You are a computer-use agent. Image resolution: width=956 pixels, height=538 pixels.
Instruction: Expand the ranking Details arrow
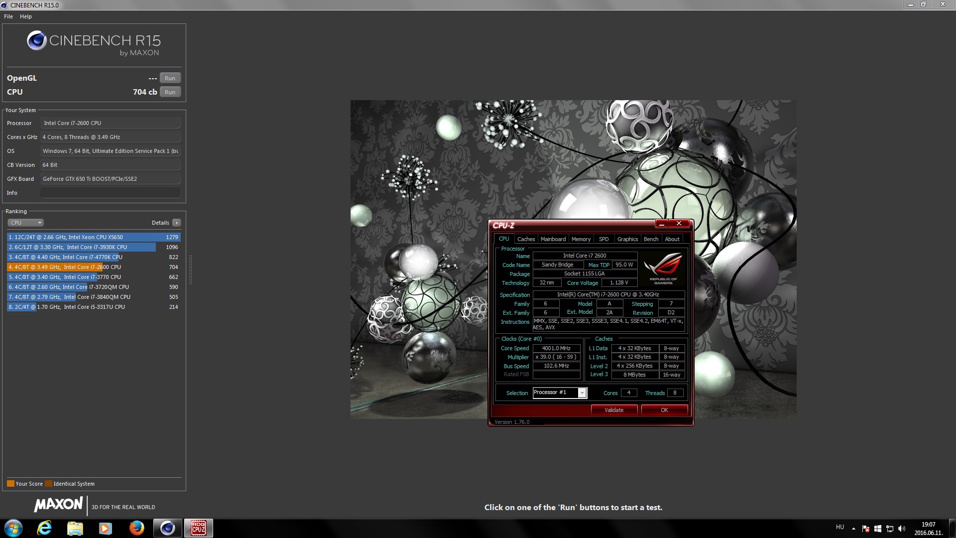(x=177, y=223)
